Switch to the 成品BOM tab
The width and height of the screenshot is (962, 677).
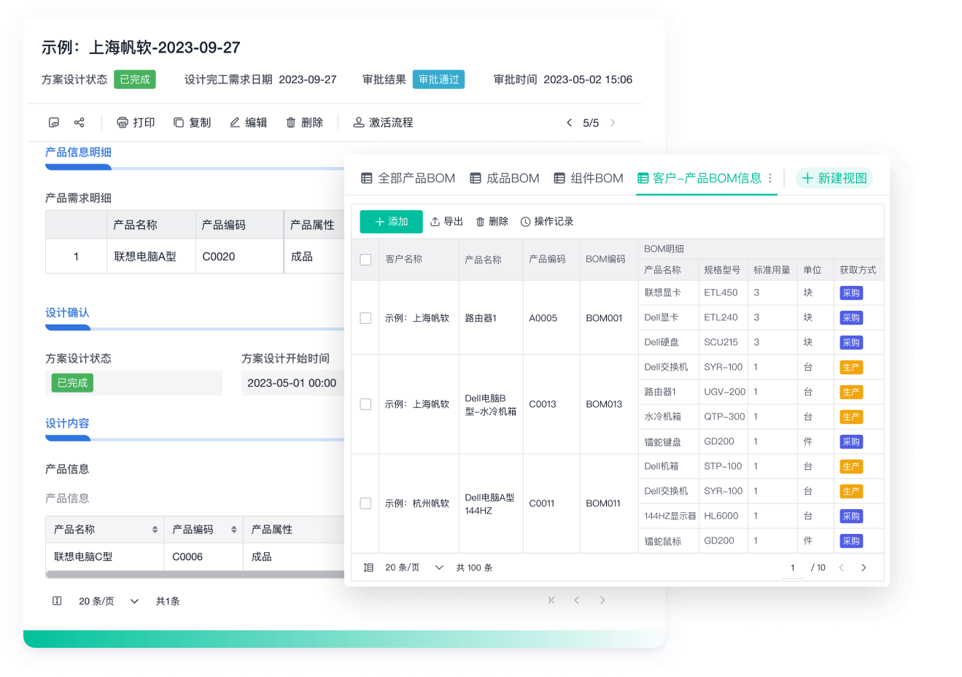click(505, 178)
